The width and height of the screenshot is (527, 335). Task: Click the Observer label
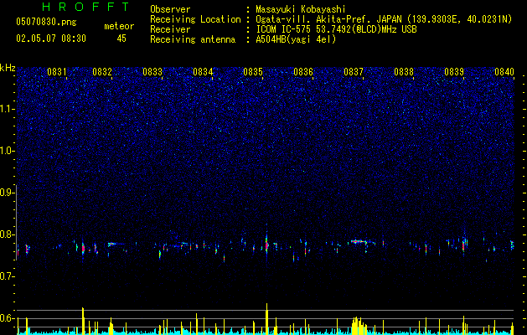click(170, 9)
